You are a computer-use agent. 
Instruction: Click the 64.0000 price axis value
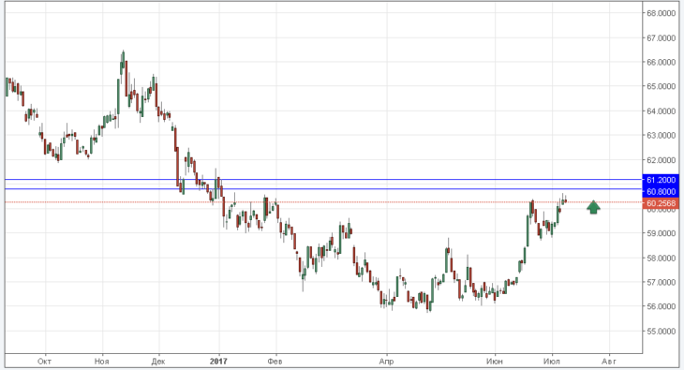click(x=661, y=111)
